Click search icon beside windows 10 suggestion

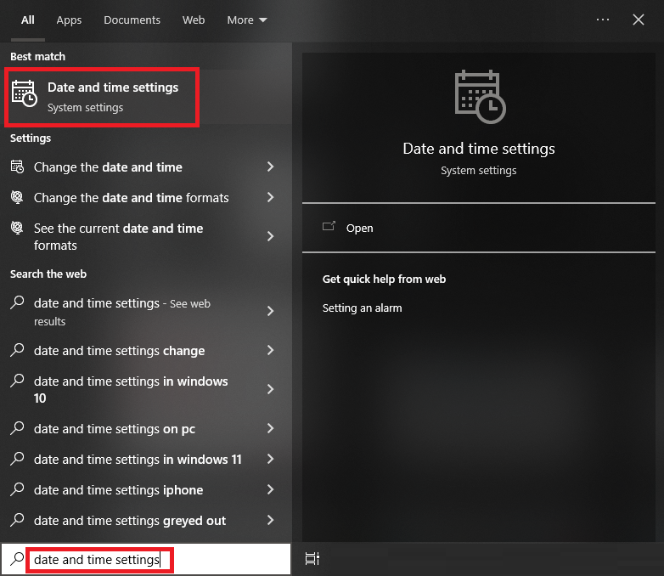tap(17, 381)
